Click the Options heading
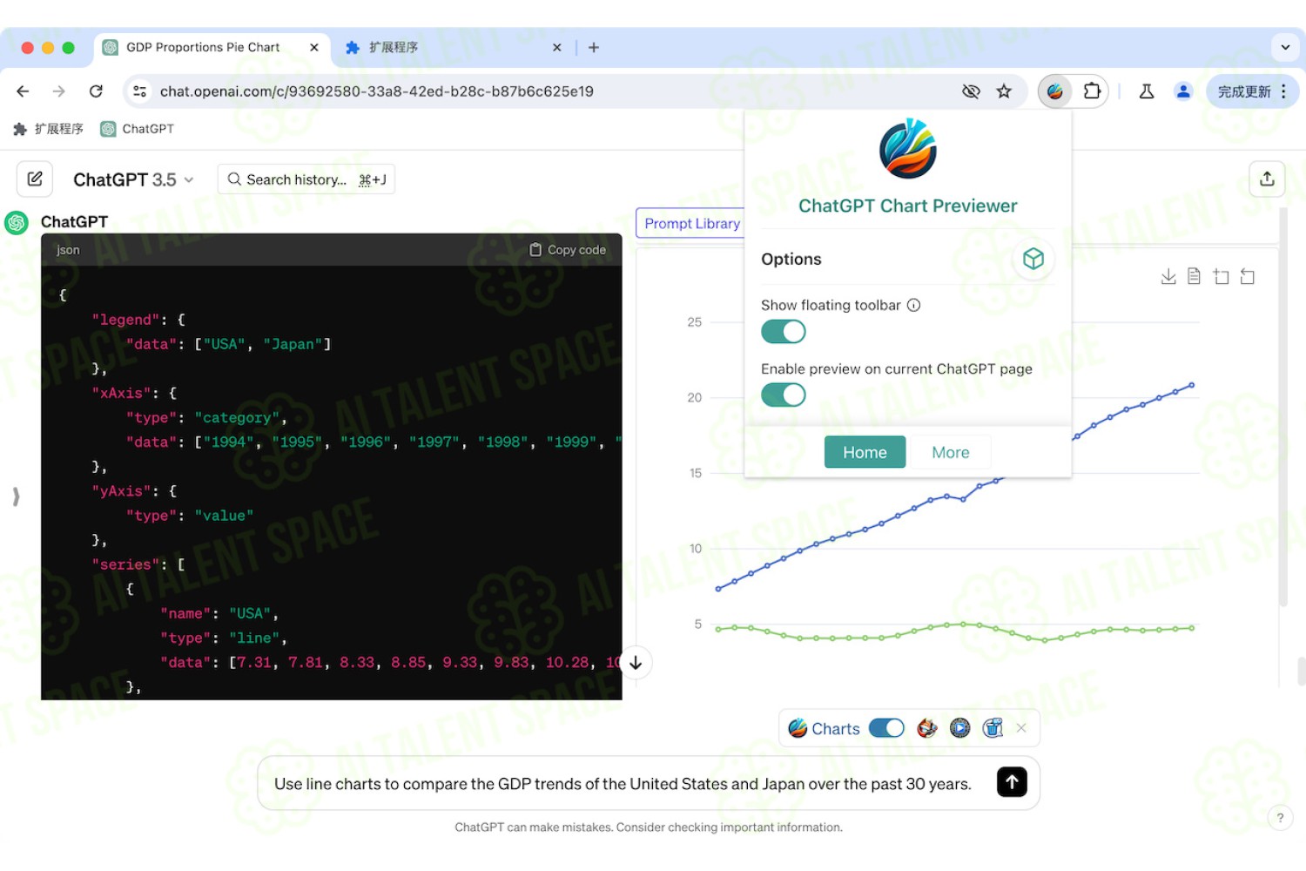 (791, 259)
